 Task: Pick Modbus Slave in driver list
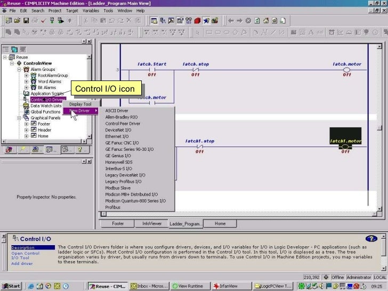(x=118, y=188)
